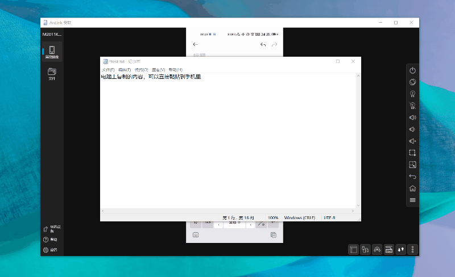Screen dimensions: 455x277
Task: Click the device connection icon in bottom toolbar
Action: [x=365, y=250]
